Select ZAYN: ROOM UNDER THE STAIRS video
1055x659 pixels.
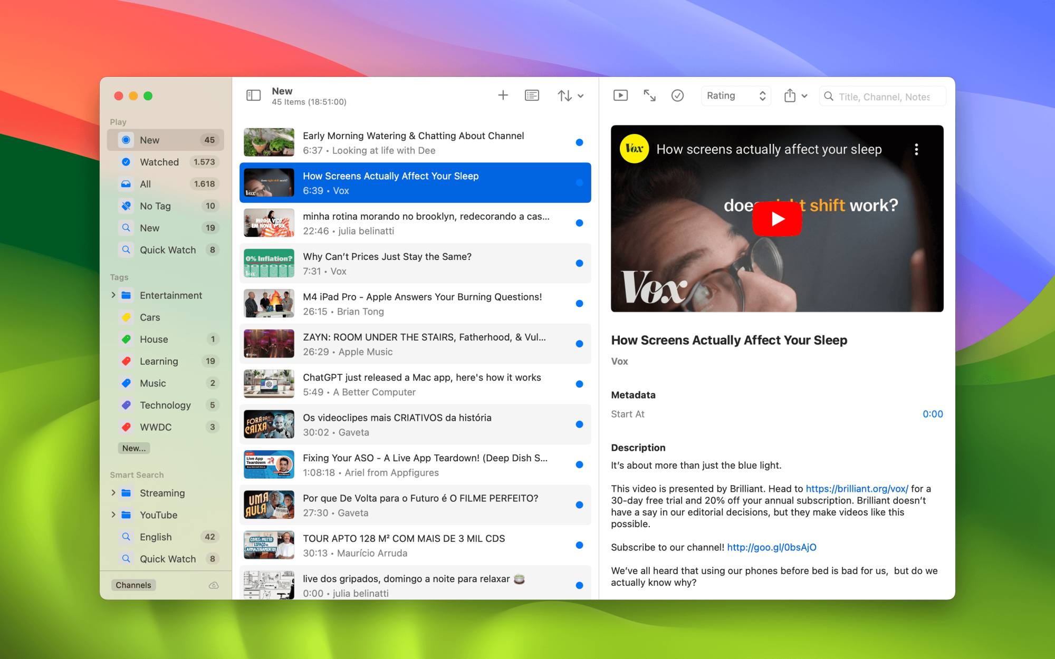(x=415, y=344)
